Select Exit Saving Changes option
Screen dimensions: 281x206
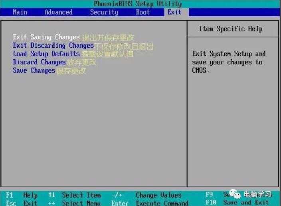[46, 37]
